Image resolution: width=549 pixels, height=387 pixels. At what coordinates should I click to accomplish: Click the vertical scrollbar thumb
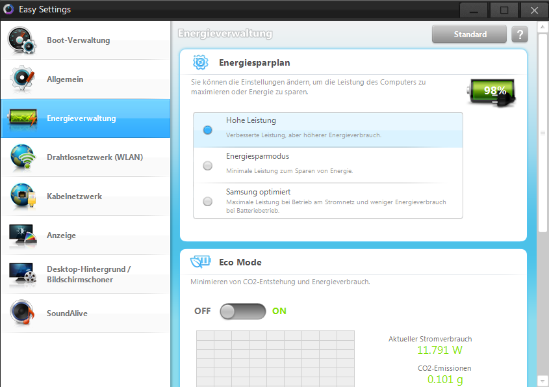tap(543, 133)
